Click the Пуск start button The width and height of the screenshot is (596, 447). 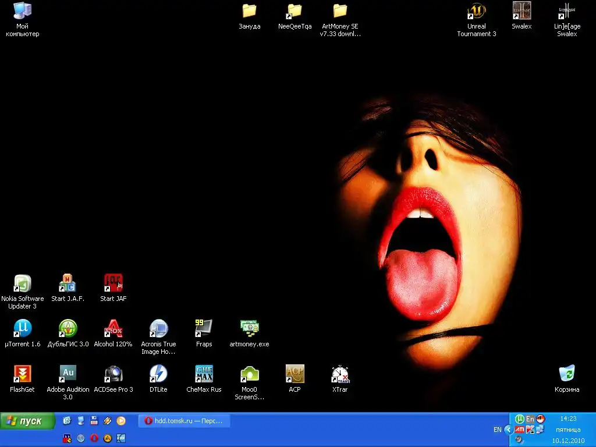(27, 421)
